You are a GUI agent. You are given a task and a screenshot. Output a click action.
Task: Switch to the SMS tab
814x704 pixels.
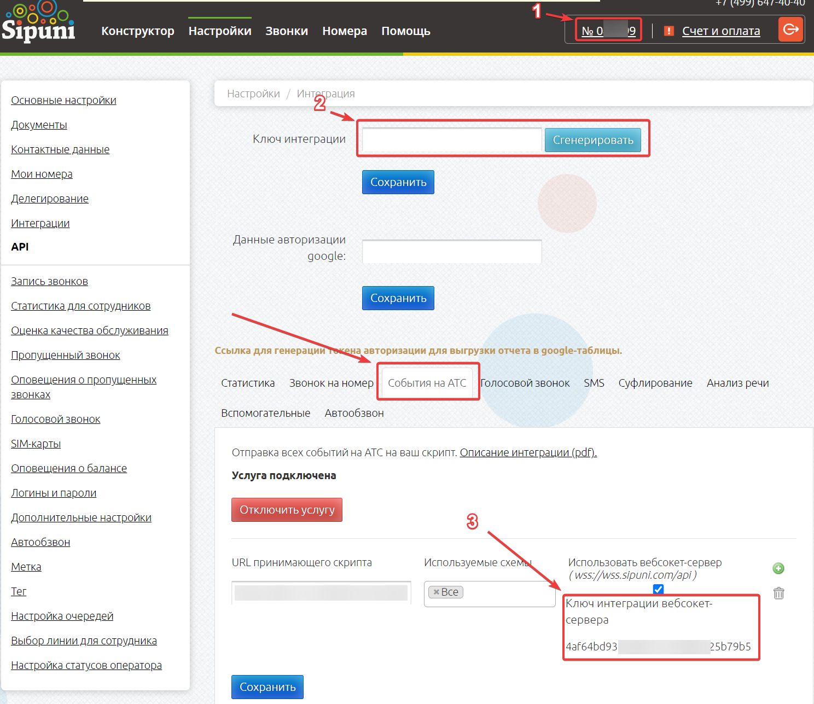tap(594, 383)
